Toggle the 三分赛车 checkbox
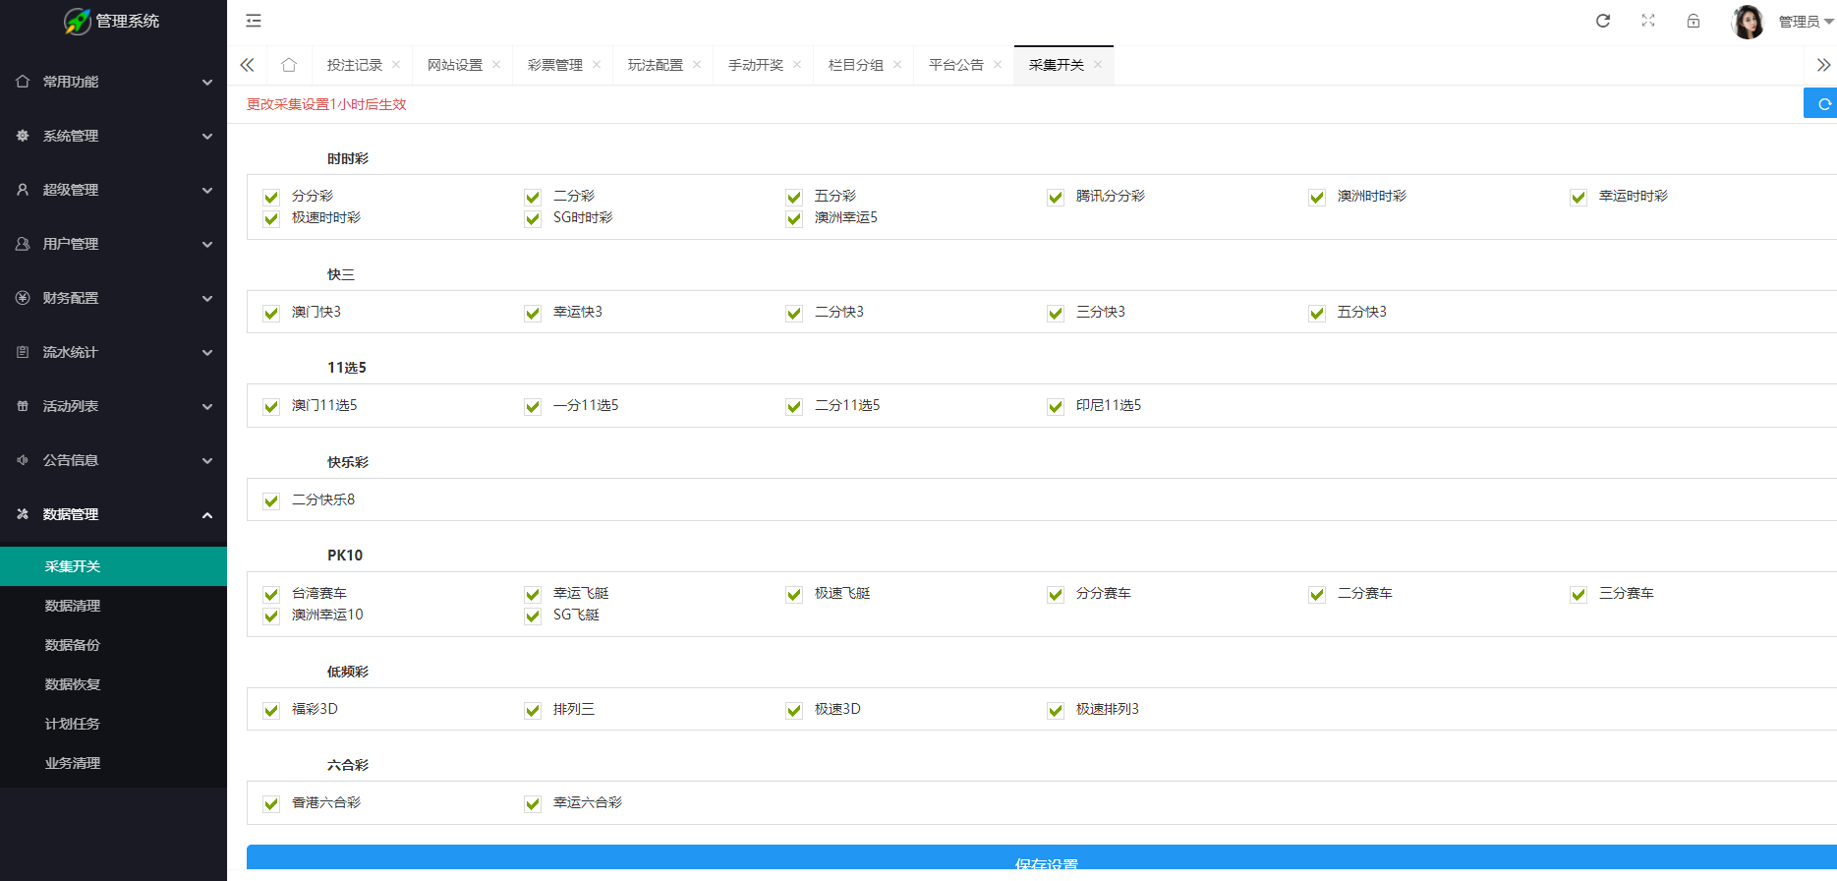Viewport: 1837px width, 881px height. click(x=1579, y=594)
